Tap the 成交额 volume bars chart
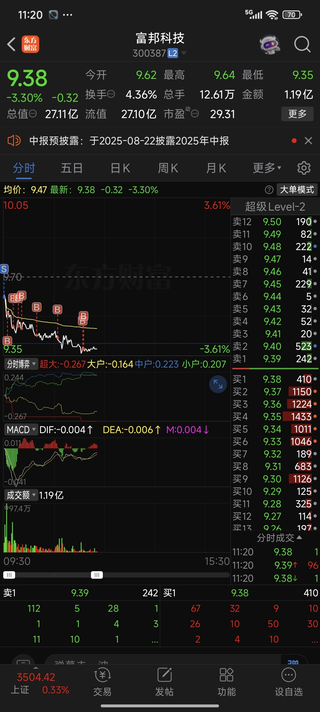 pos(117,527)
